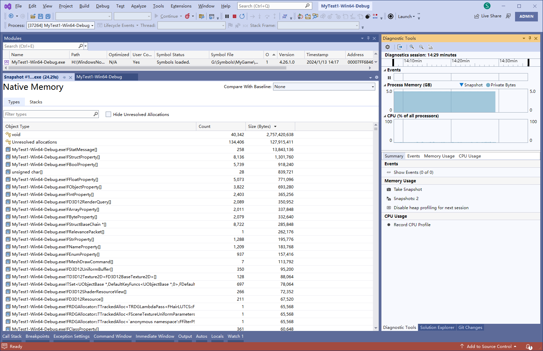Screen dimensions: 543x351
Task: Open Diagnostic Tools settings gear
Action: (x=388, y=47)
